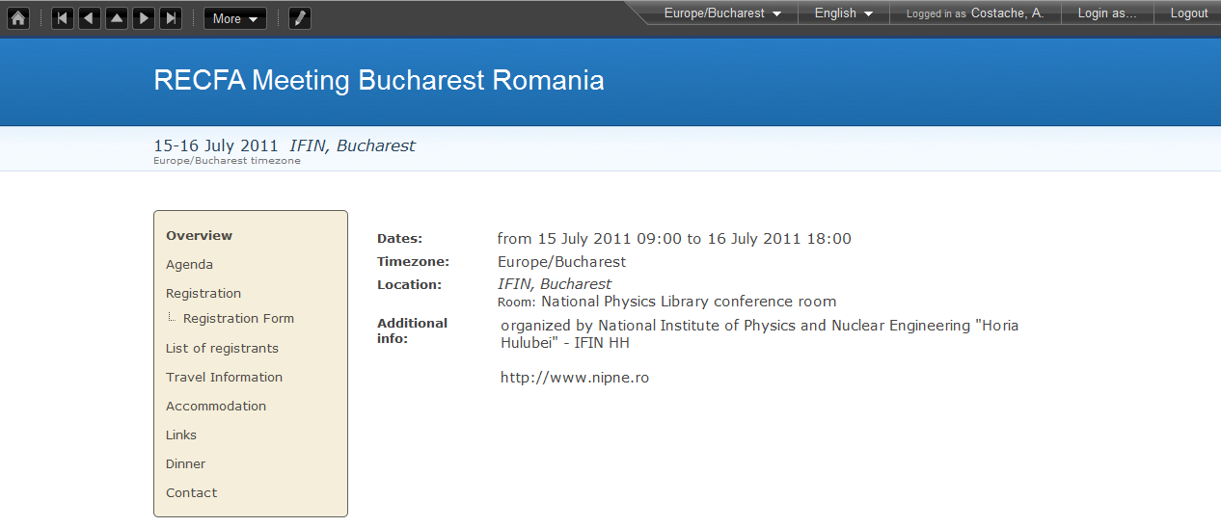The image size is (1221, 527).
Task: Open the English language dropdown
Action: click(x=844, y=13)
